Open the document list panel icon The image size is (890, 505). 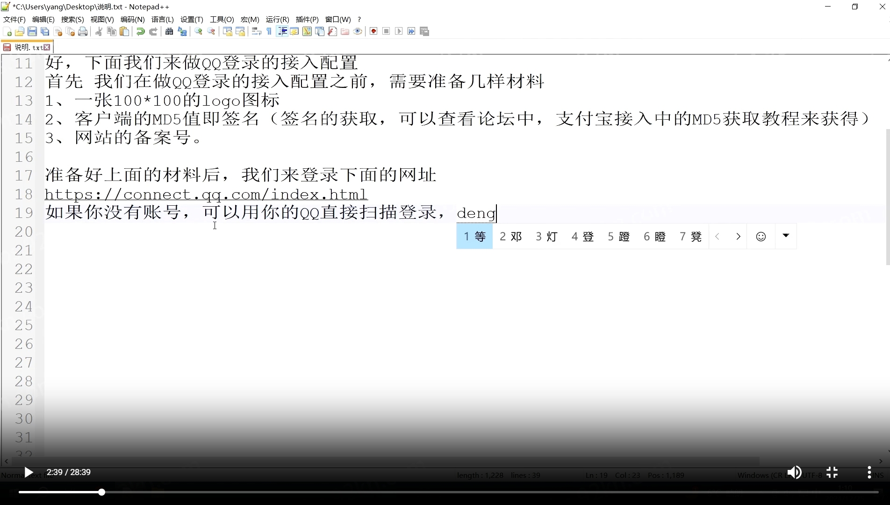coord(320,31)
